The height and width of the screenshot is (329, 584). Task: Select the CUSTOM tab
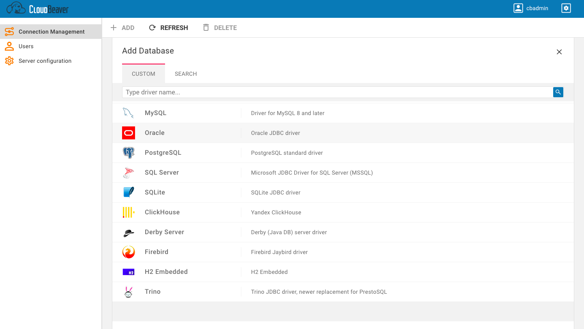tap(143, 74)
